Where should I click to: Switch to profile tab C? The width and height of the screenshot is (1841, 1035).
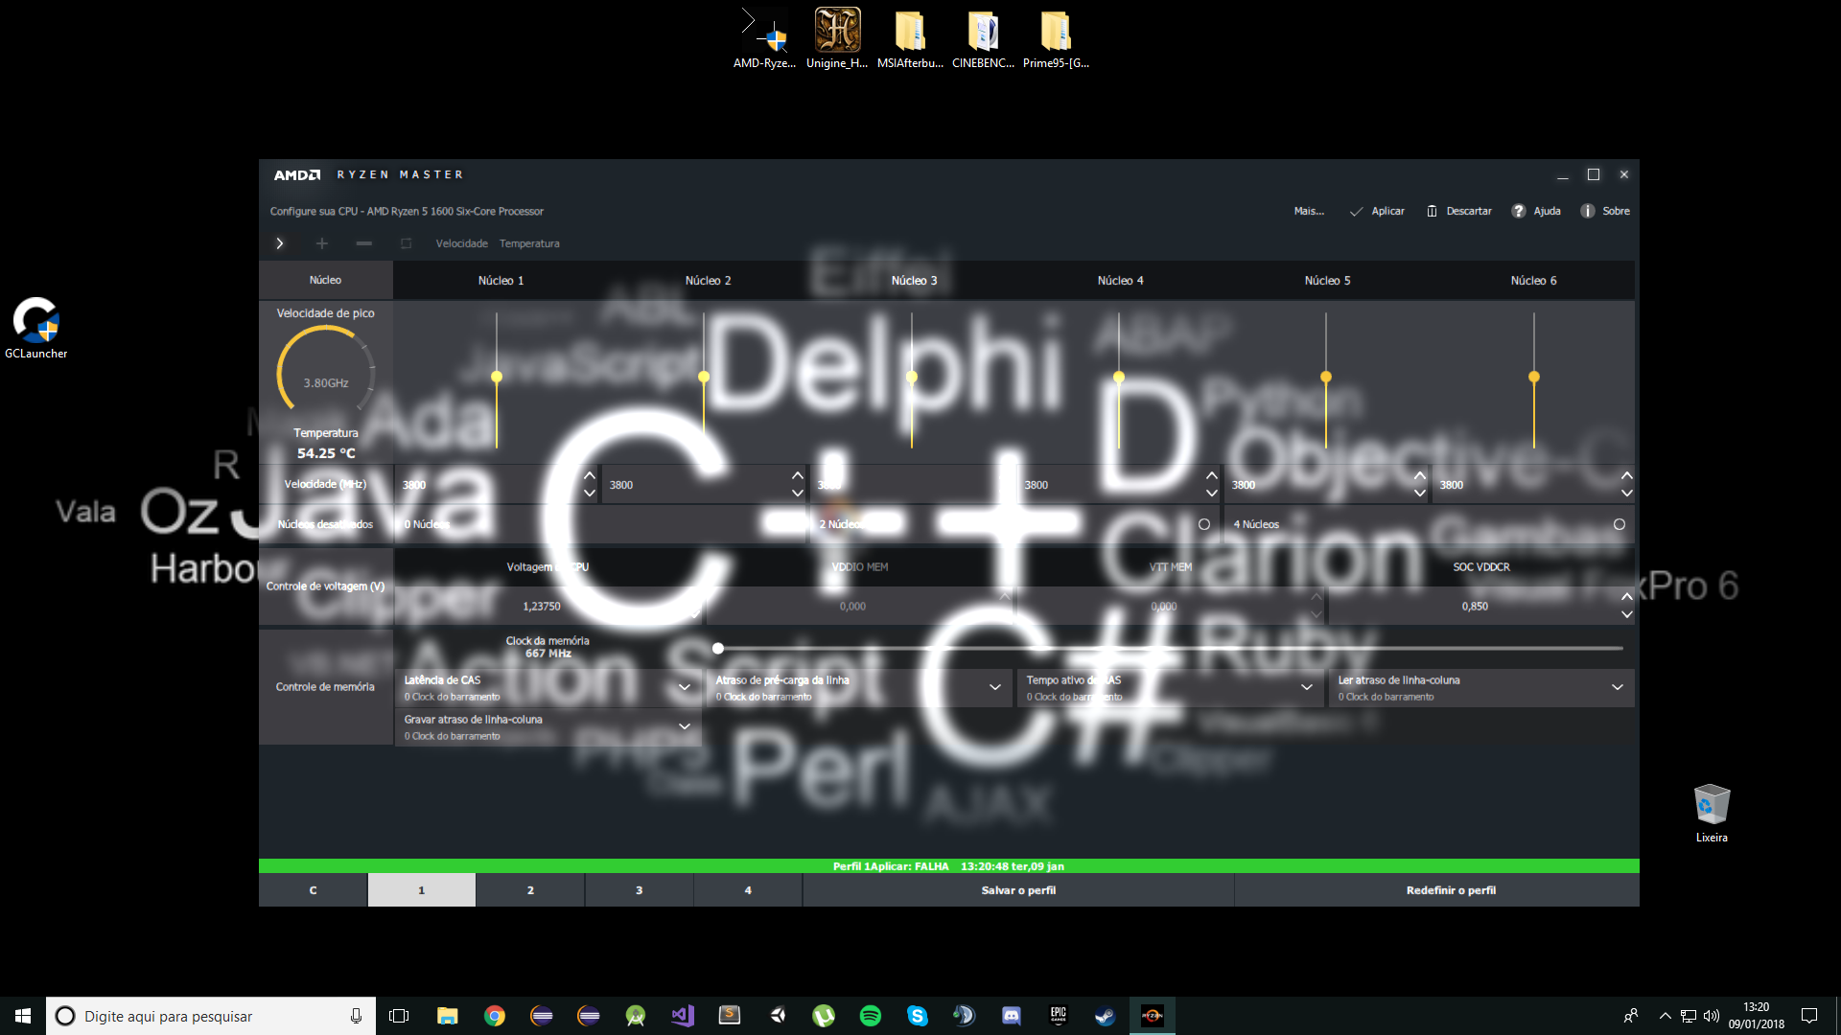[313, 890]
